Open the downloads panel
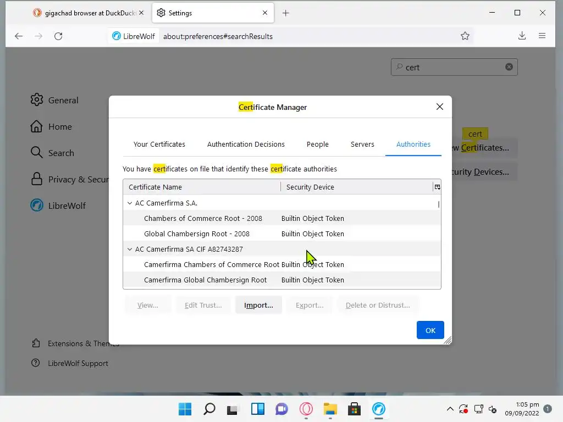 [522, 36]
